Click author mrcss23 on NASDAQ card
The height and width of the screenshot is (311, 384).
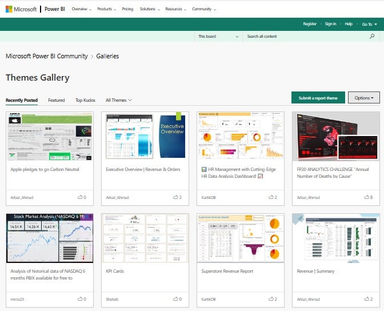[x=17, y=299]
